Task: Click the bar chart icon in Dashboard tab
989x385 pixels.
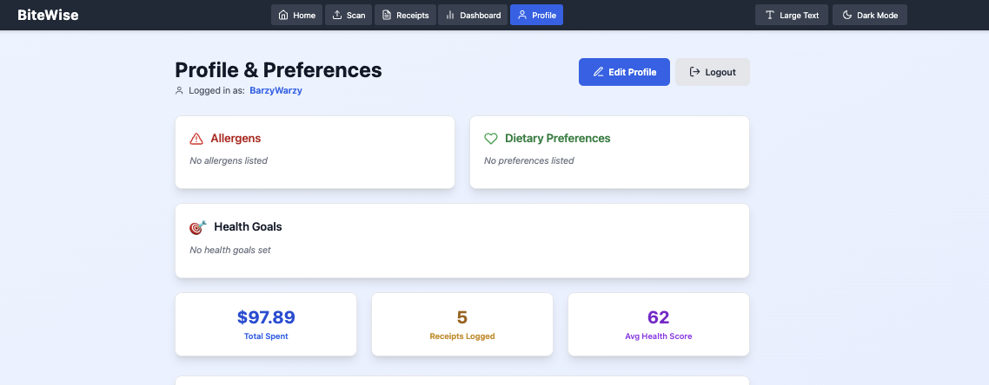Action: coord(449,15)
